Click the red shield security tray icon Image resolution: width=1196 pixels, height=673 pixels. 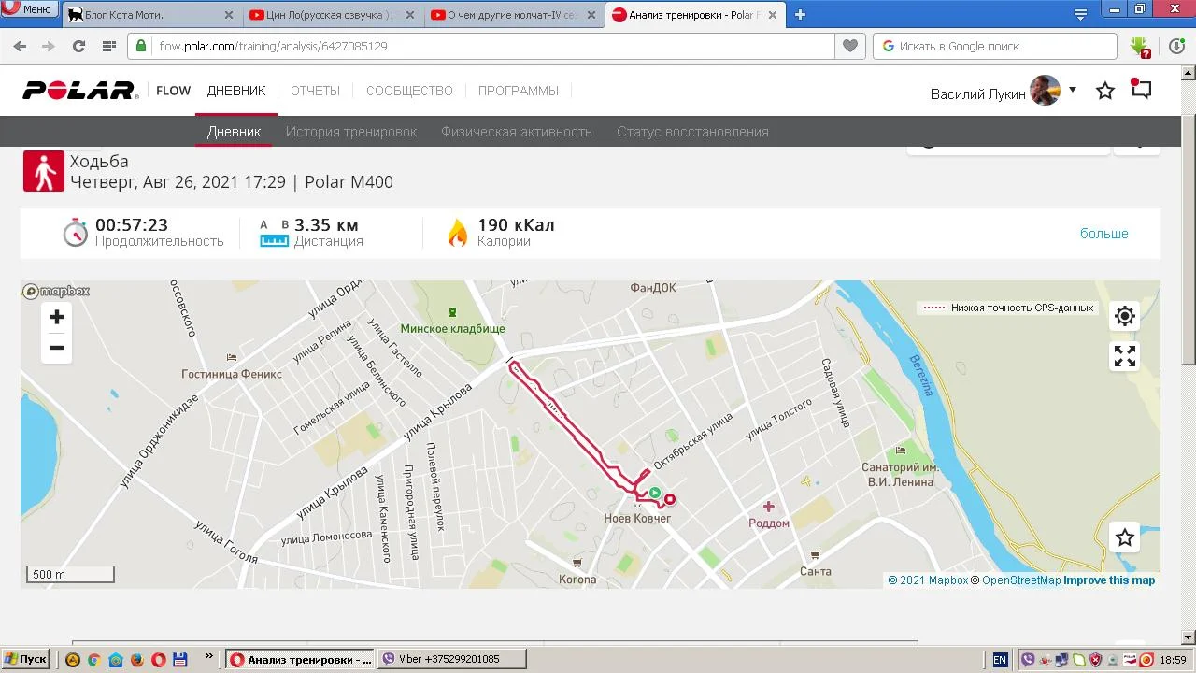(x=1096, y=660)
